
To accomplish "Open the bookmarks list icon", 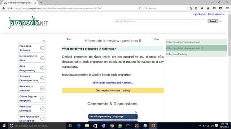I will coord(196,8).
